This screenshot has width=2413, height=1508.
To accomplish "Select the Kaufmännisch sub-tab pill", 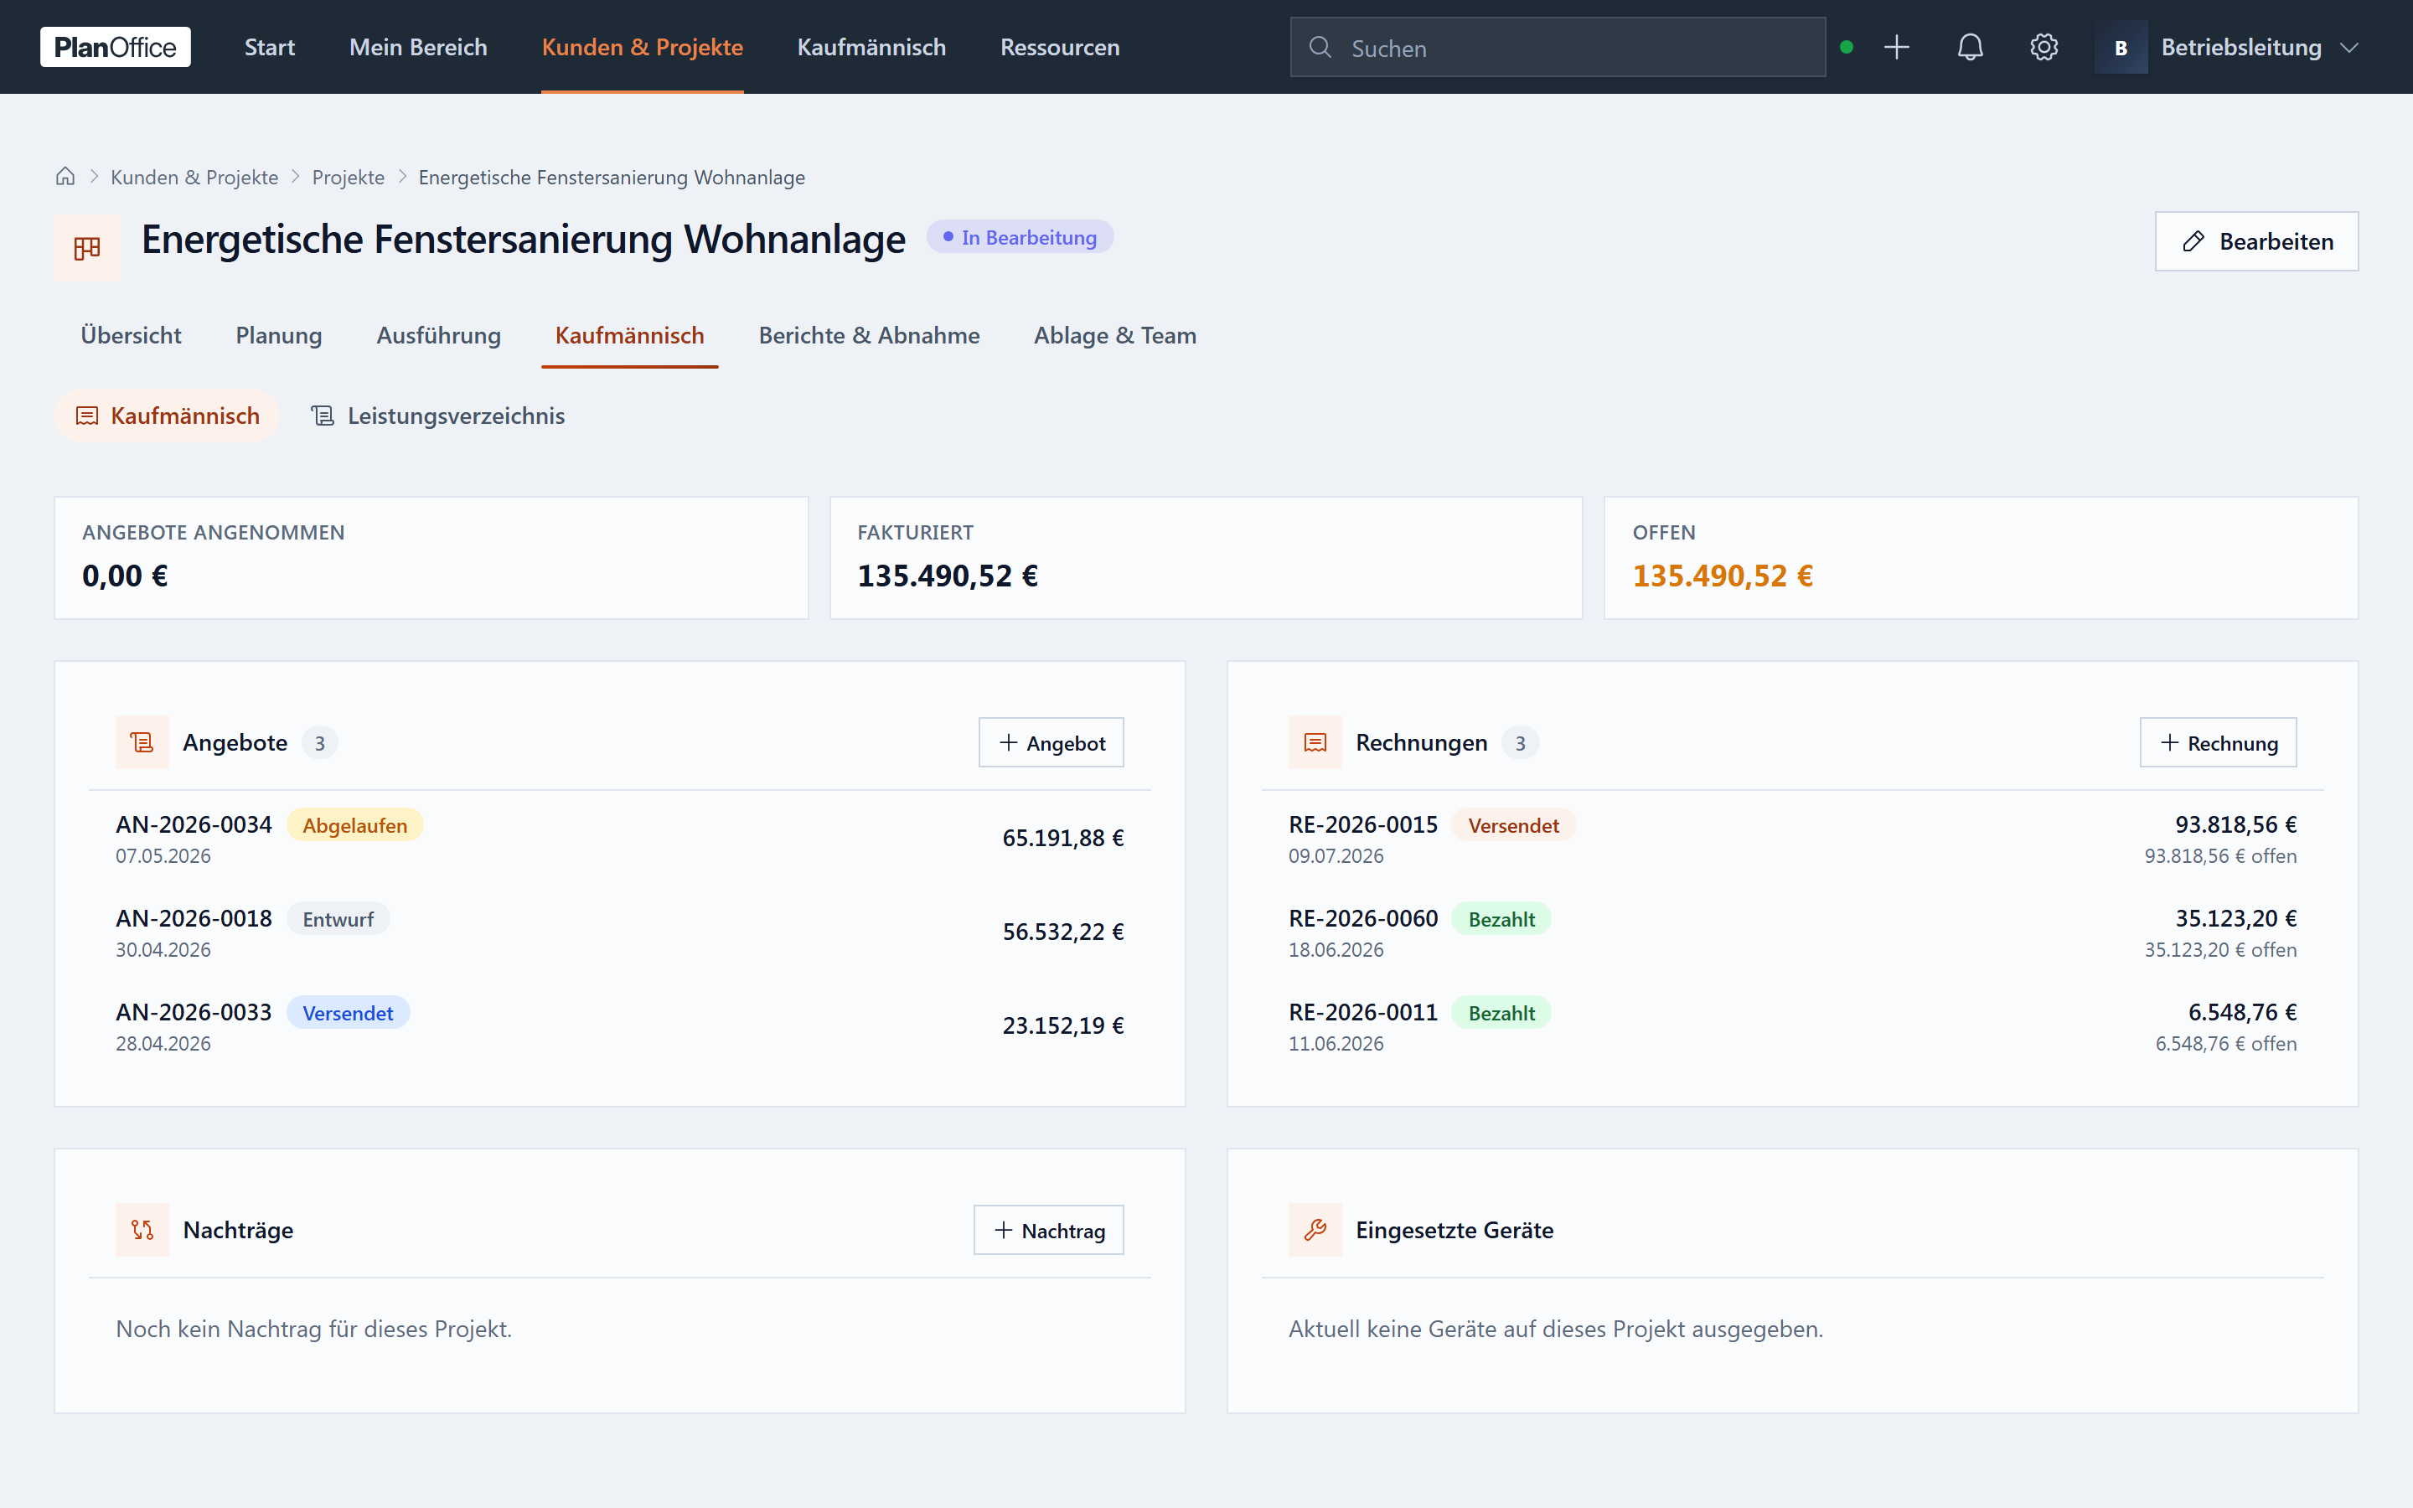I will (x=168, y=416).
